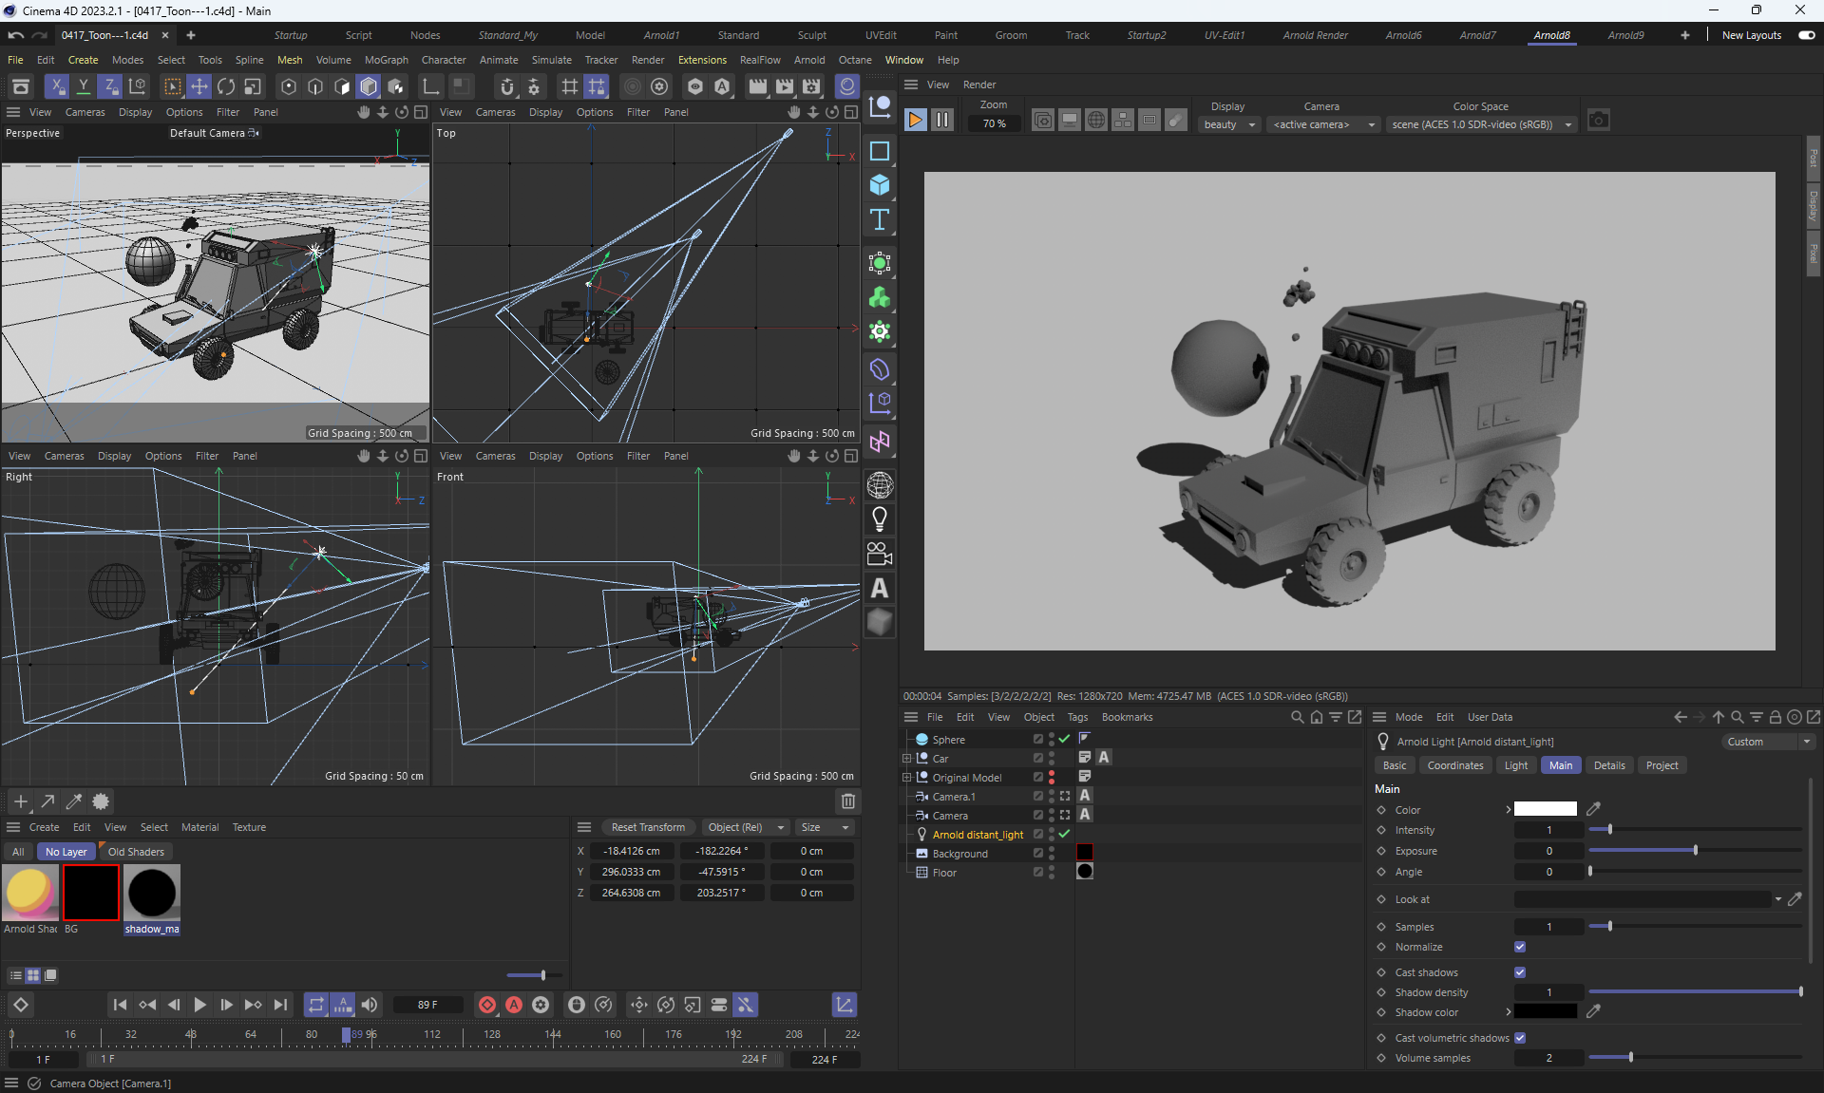The height and width of the screenshot is (1093, 1824).
Task: Open the Display beauty dropdown
Action: [1229, 124]
